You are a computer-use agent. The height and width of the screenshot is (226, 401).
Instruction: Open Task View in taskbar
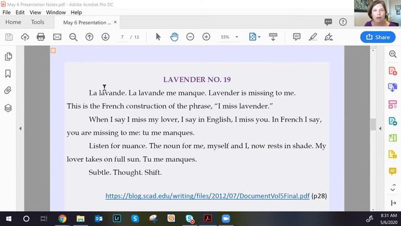click(x=44, y=218)
